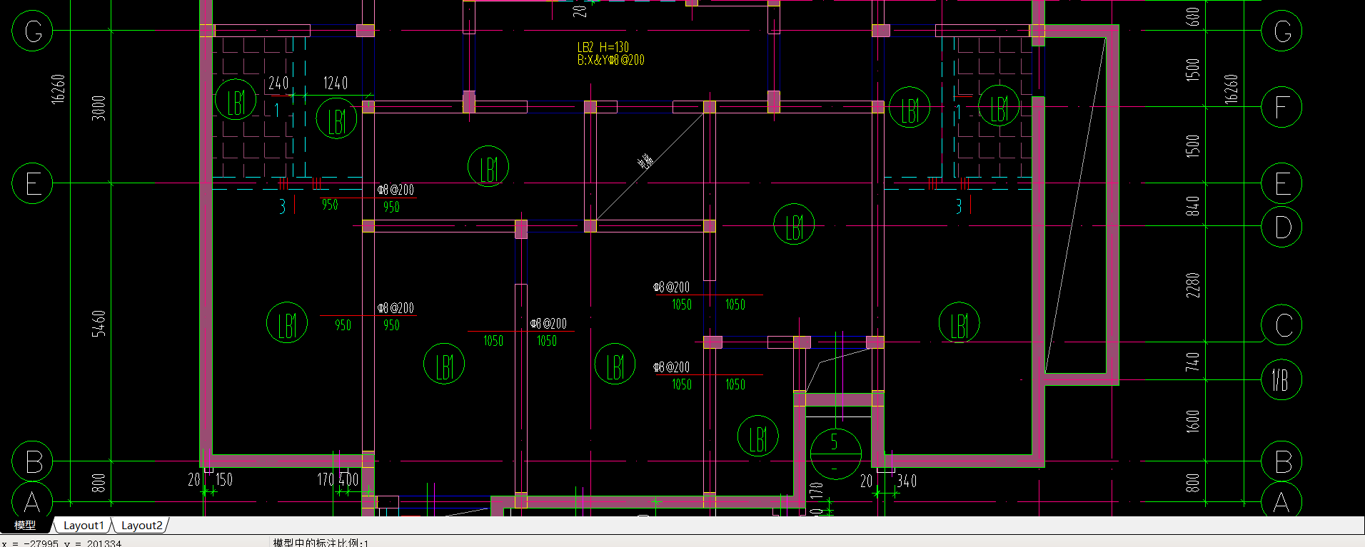Select the left-side grid bubble G
The width and height of the screenshot is (1365, 547).
[33, 31]
